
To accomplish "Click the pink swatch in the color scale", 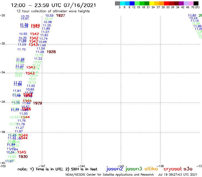I will click(191, 3).
